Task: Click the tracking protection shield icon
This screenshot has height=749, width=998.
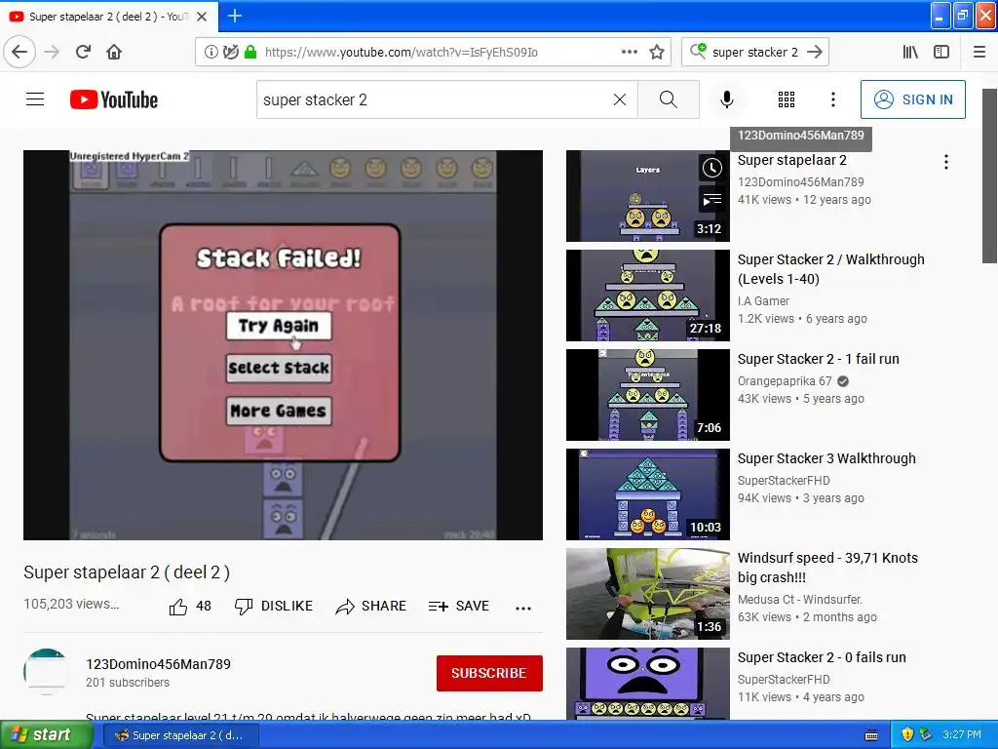Action: [x=231, y=52]
